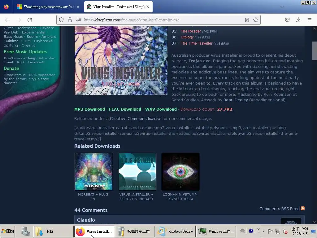Go back to previous page
Image resolution: width=317 pixels, height=238 pixels.
point(7,20)
